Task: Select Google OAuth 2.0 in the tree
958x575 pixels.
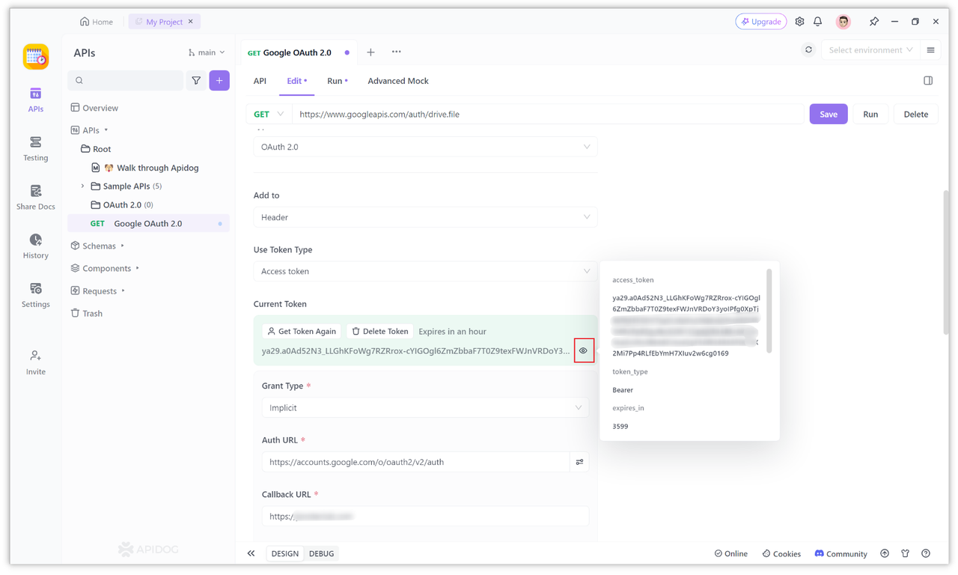Action: point(148,223)
